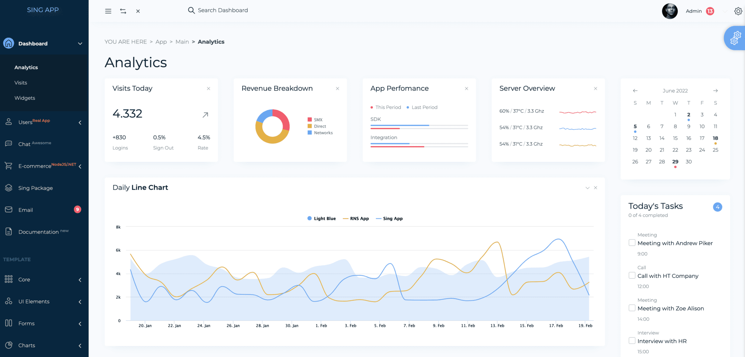745x357 pixels.
Task: Open the Admin notifications badge 13
Action: (x=710, y=11)
